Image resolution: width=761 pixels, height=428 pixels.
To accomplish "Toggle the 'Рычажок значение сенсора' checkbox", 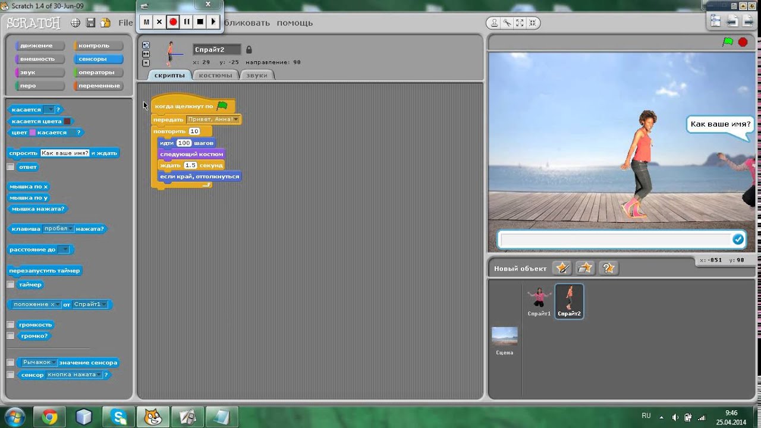I will (x=10, y=363).
